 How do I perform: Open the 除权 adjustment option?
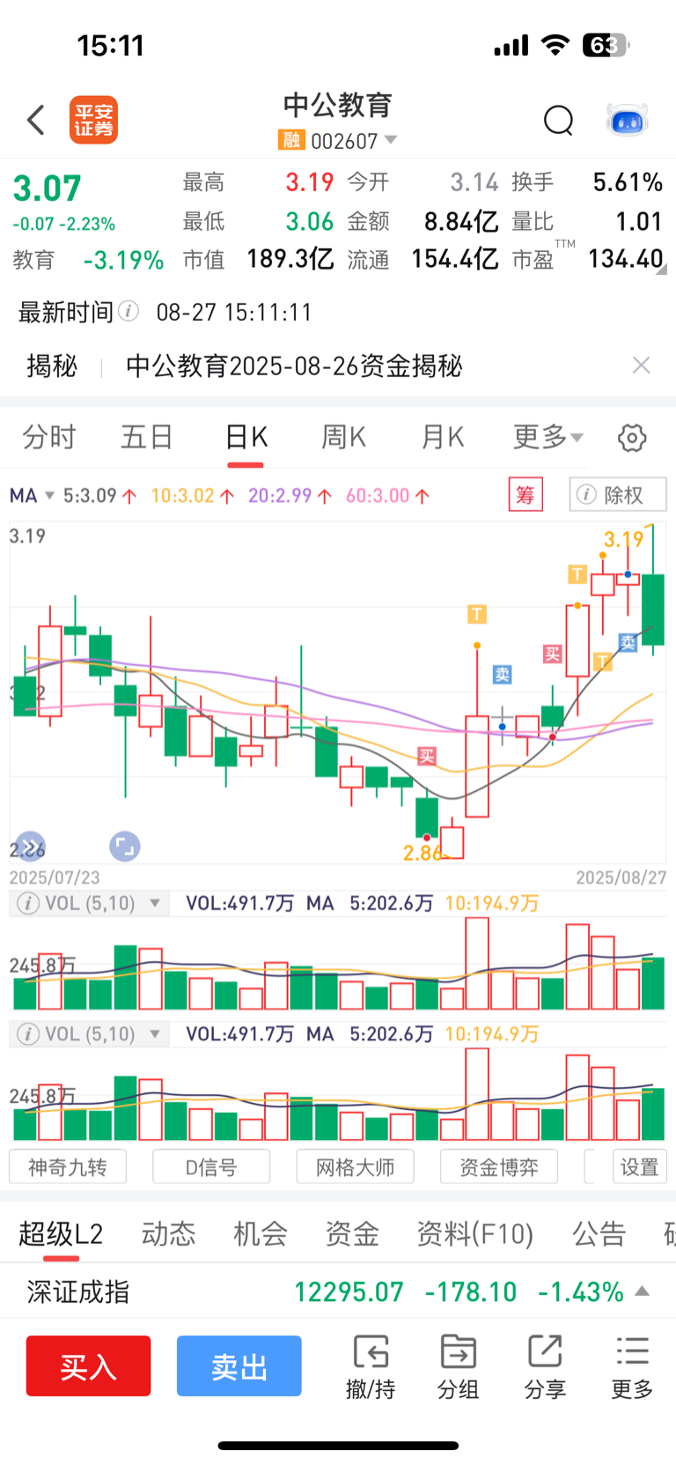617,495
